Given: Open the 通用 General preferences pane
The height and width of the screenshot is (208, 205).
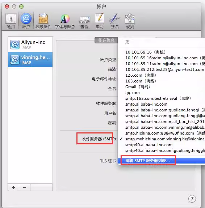Looking at the screenshot, I should (11, 21).
